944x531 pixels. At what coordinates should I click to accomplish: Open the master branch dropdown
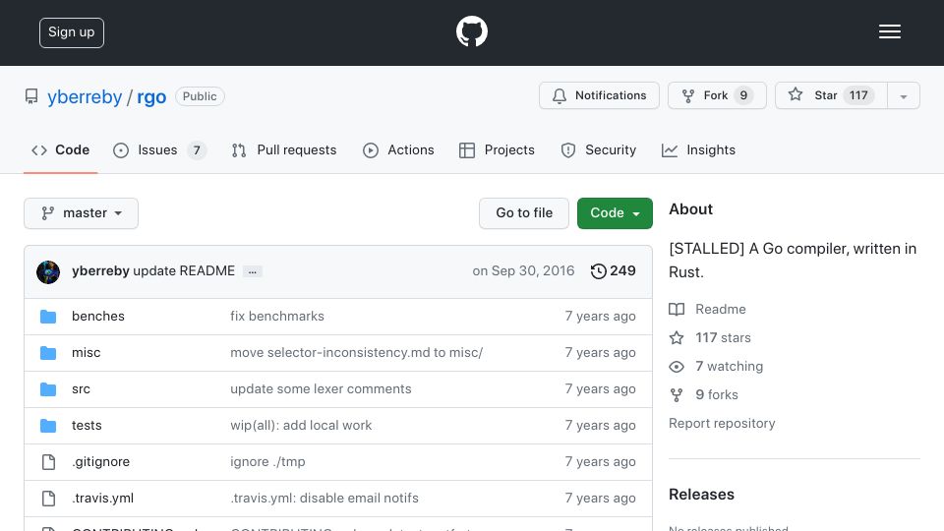(82, 213)
